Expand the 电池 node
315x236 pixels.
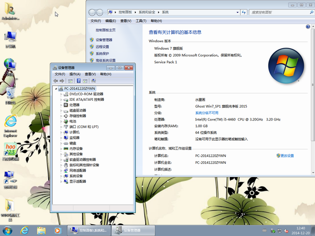[61, 121]
